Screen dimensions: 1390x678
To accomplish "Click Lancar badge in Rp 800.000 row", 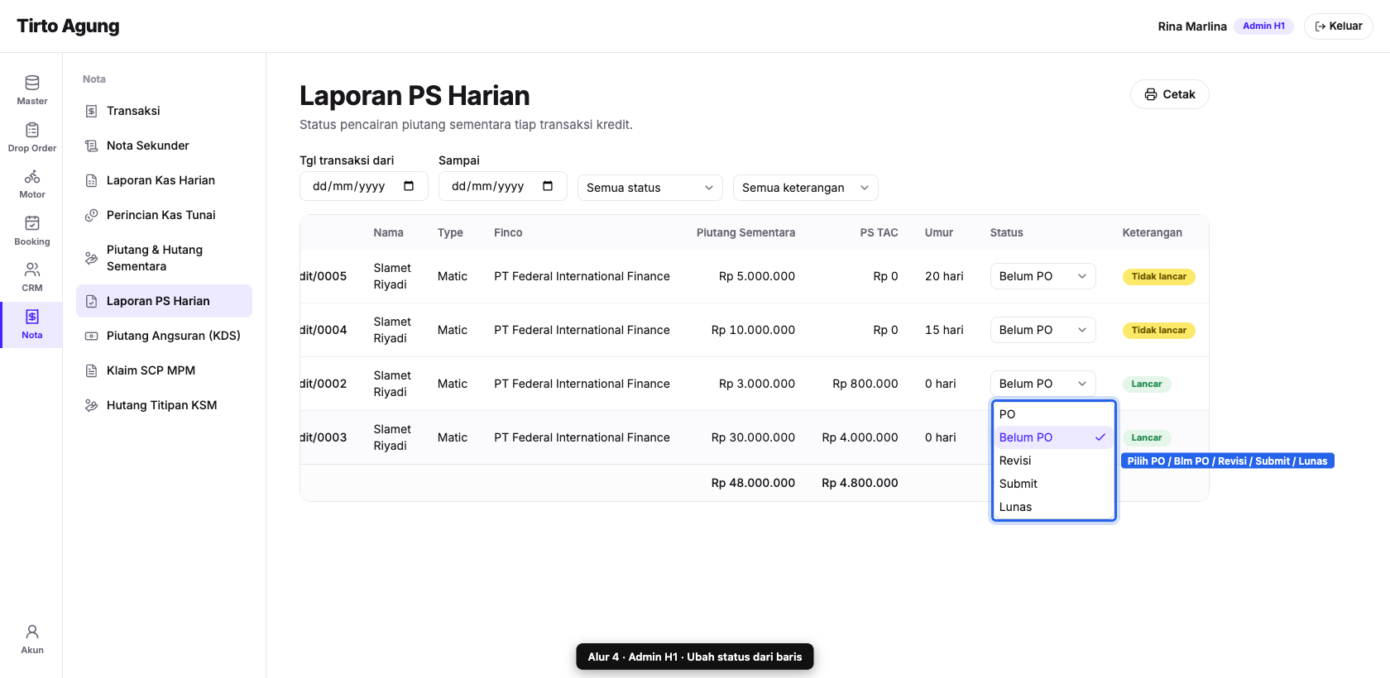I will click(1147, 384).
